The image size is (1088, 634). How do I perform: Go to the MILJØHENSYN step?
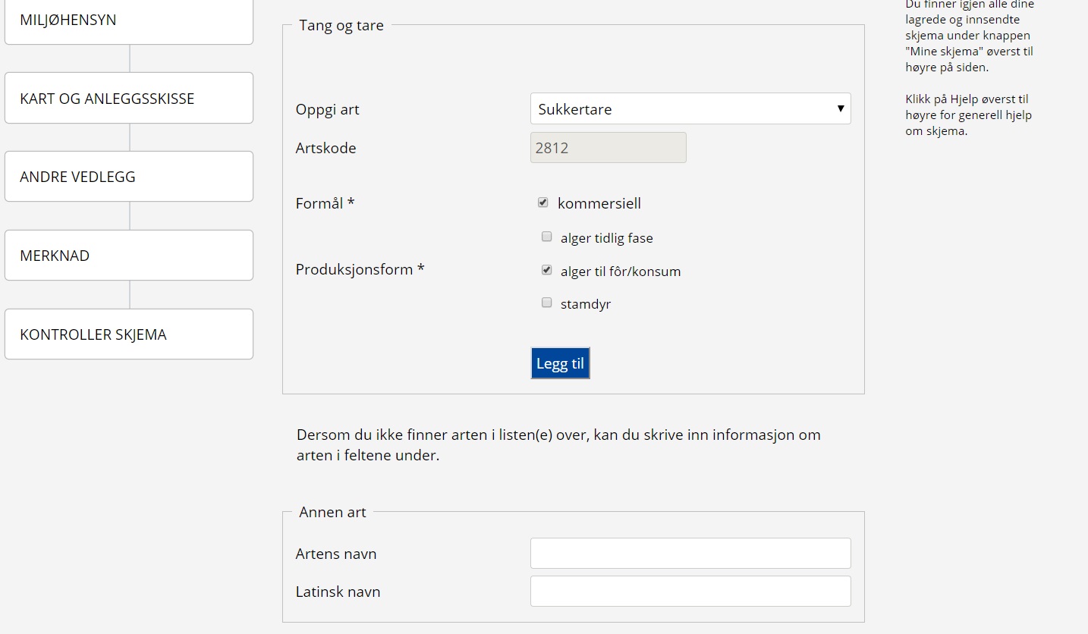coord(128,20)
